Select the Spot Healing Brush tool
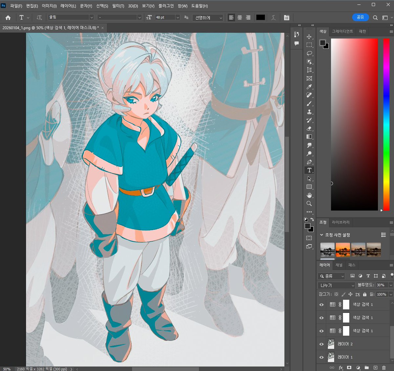The width and height of the screenshot is (394, 371). point(309,95)
